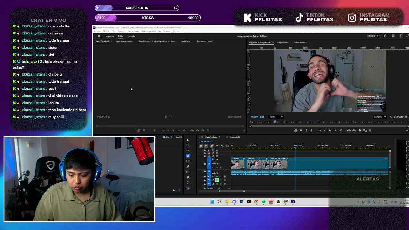Image resolution: width=409 pixels, height=230 pixels.
Task: Click Program monitor scrub bar playhead
Action: pos(275,121)
